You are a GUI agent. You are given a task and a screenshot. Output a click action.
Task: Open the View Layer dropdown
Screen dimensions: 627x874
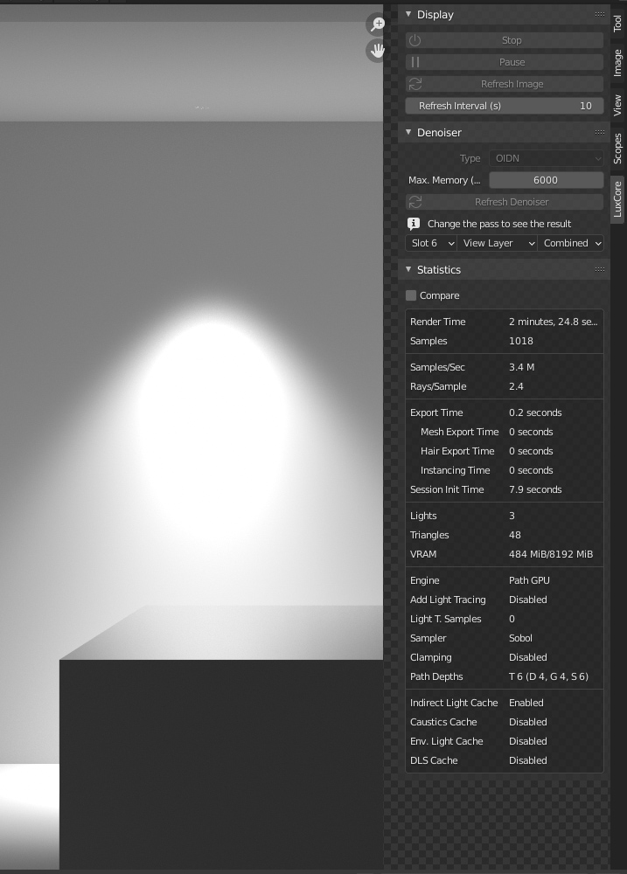pyautogui.click(x=497, y=243)
